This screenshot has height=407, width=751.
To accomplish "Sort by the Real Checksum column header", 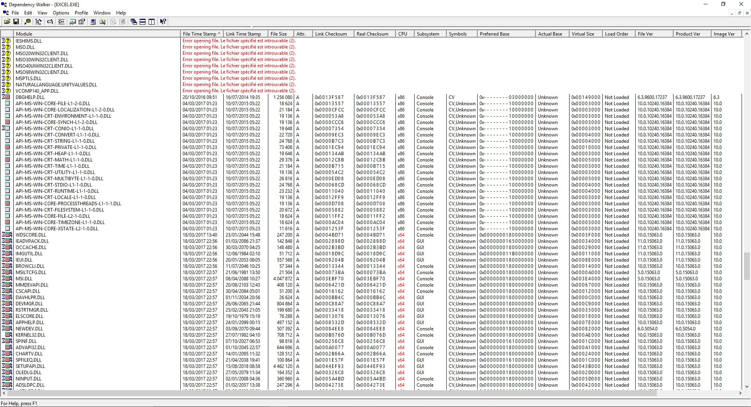I will [374, 34].
